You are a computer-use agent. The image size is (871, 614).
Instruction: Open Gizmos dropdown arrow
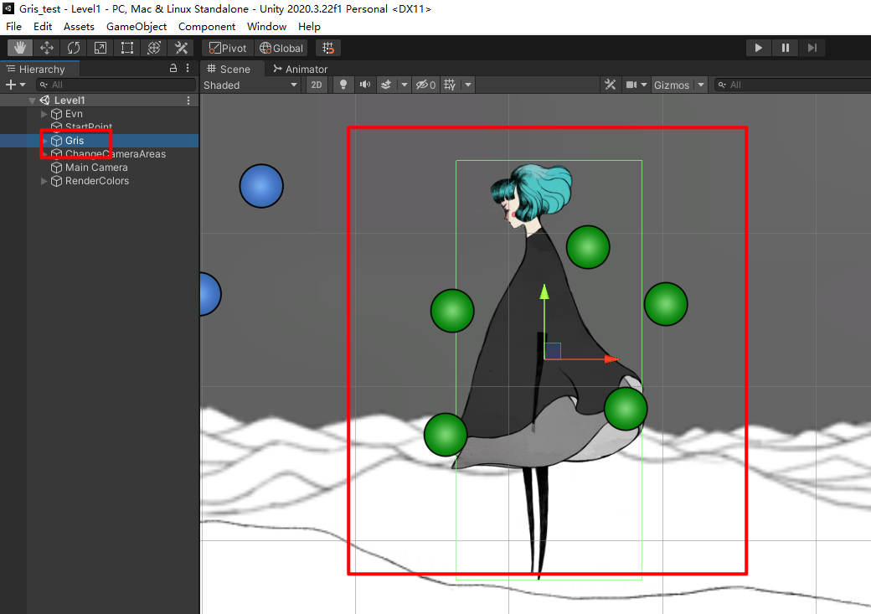click(x=701, y=85)
